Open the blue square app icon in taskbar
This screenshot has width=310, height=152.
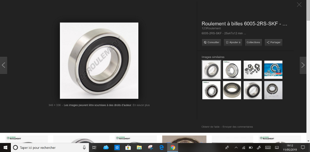click(117, 147)
